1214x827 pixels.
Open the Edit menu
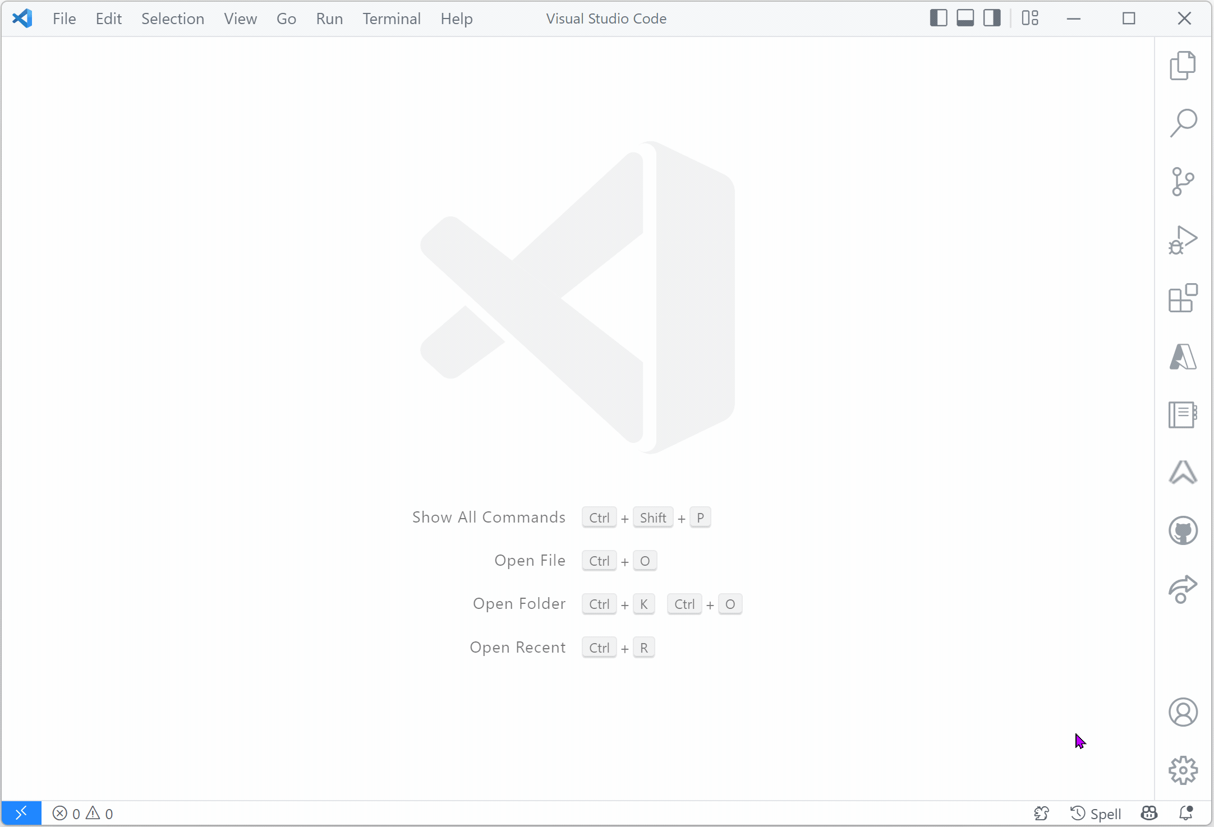pos(108,19)
